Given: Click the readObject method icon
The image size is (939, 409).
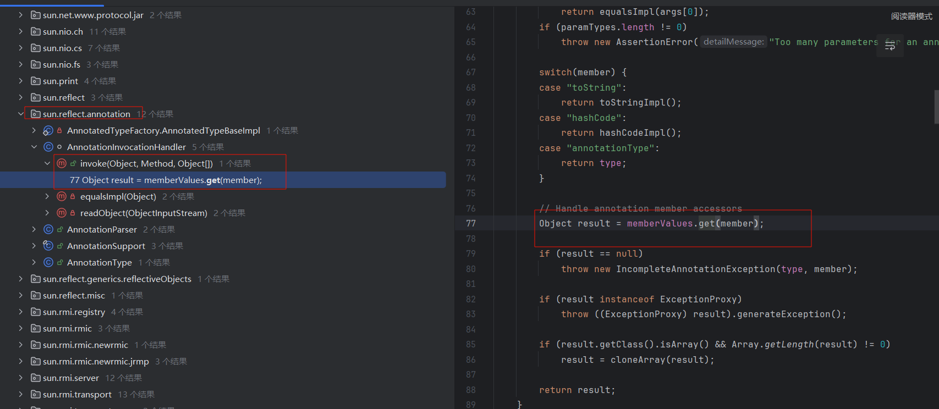Looking at the screenshot, I should click(x=62, y=213).
